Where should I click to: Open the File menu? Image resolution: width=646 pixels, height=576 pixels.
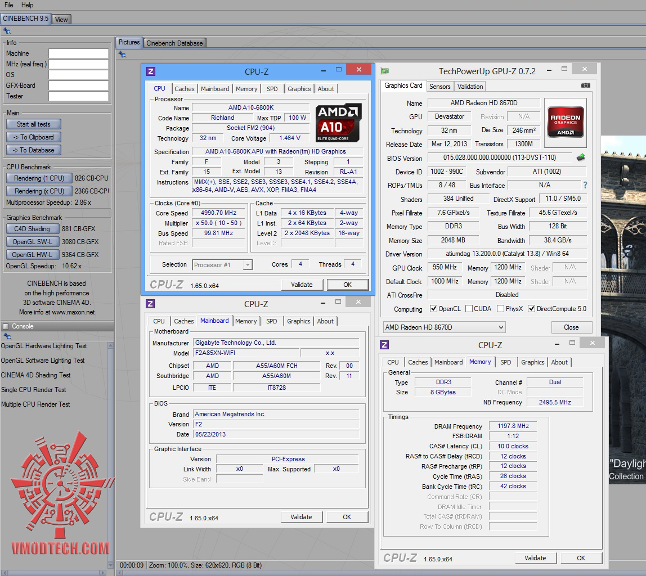8,5
